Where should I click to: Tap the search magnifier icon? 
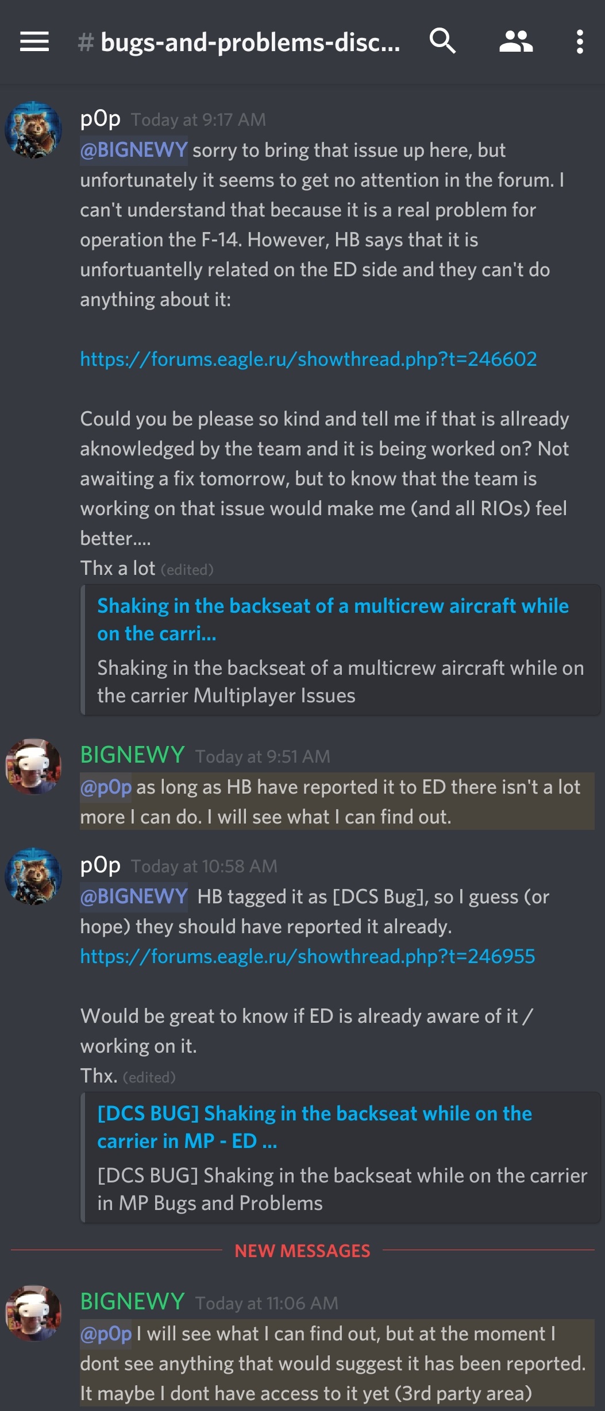click(443, 41)
